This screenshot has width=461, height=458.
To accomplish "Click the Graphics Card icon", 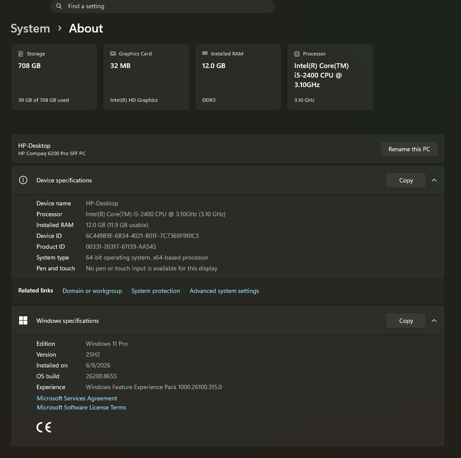I will [x=113, y=53].
